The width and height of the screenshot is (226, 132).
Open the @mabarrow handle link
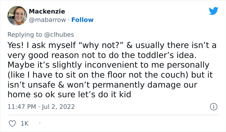click(48, 20)
